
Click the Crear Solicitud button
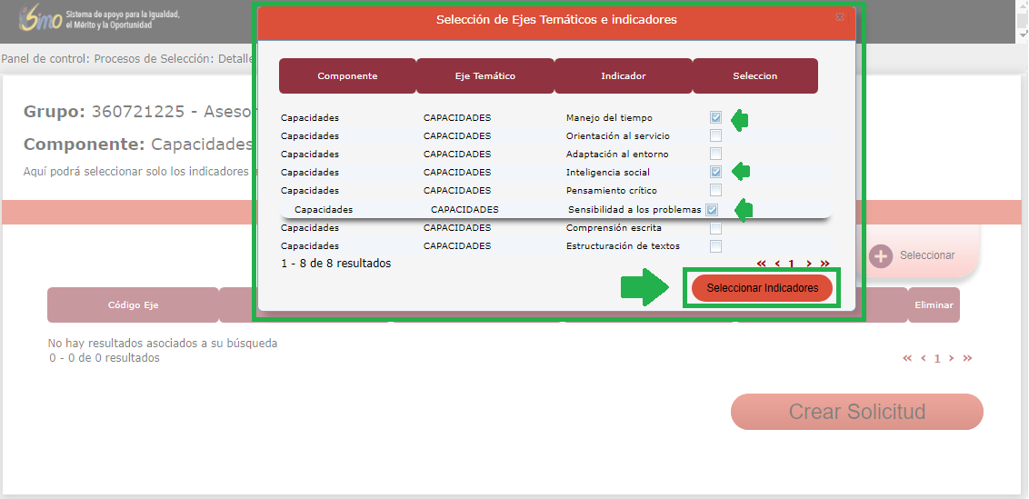[856, 412]
